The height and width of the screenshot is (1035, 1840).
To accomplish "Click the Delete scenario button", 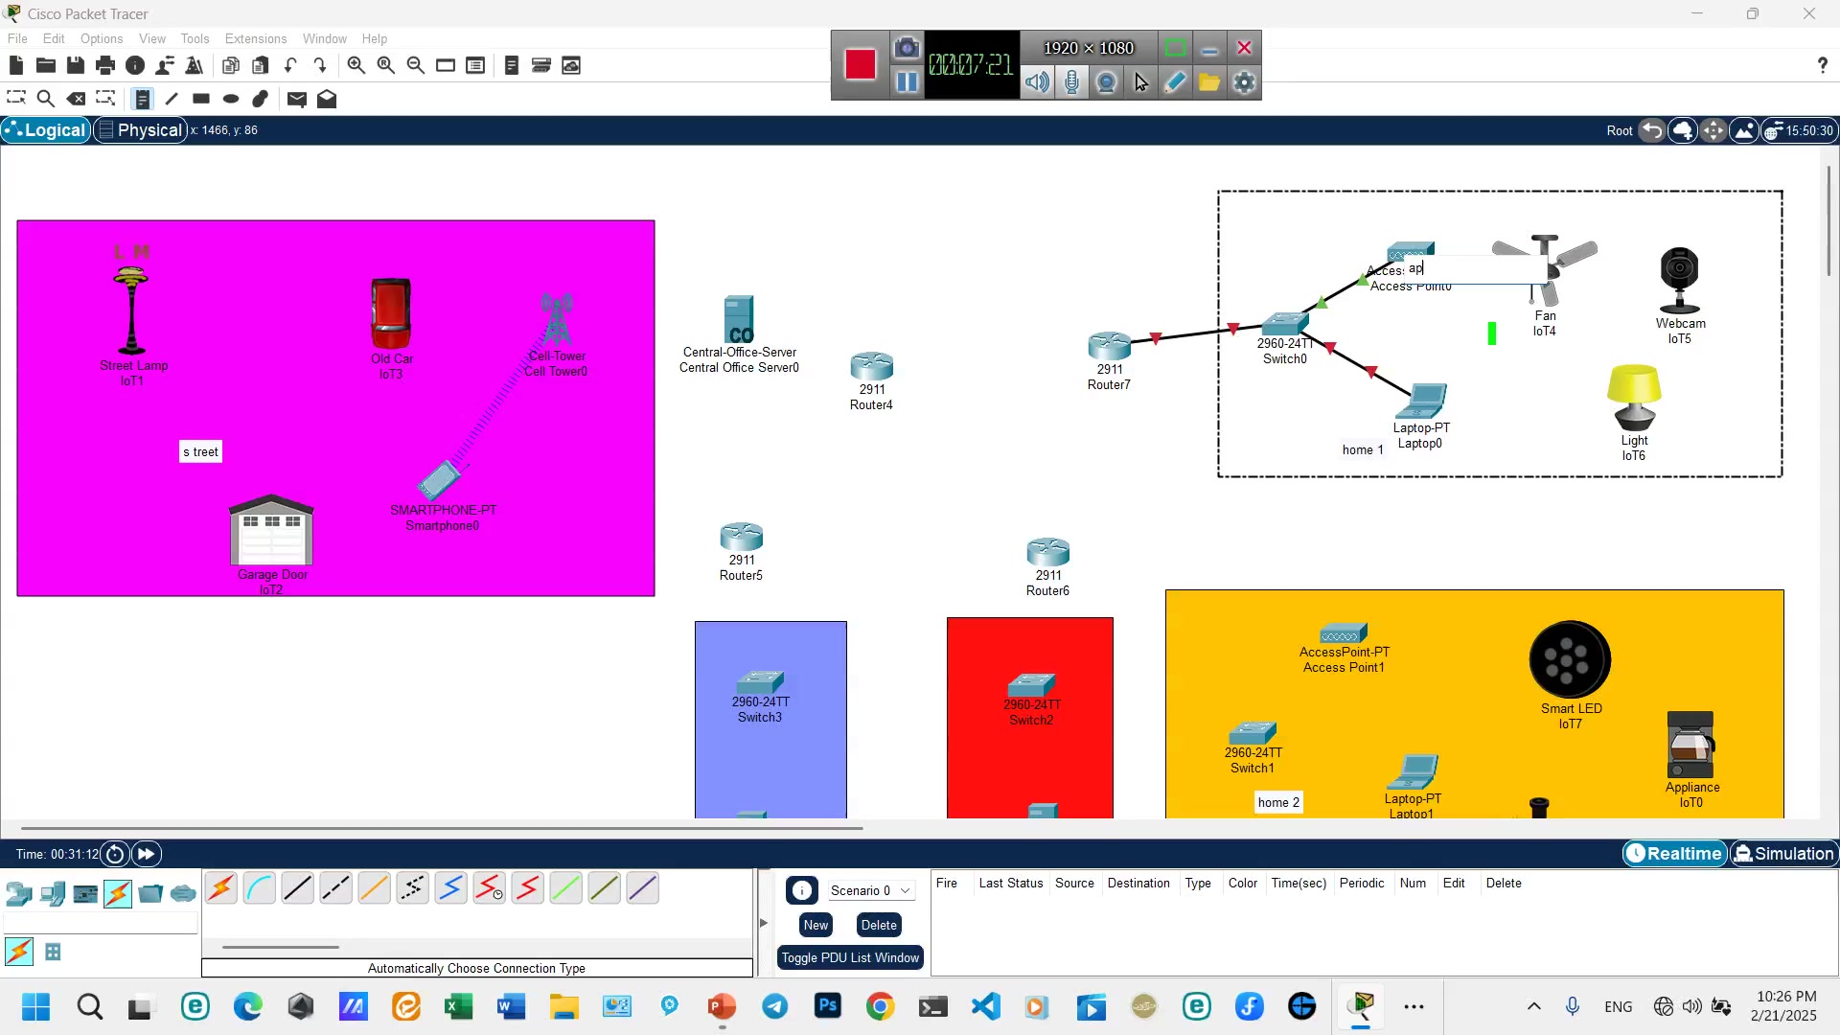I will (879, 925).
